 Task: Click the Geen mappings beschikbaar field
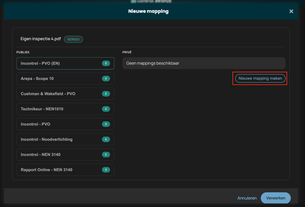click(203, 63)
